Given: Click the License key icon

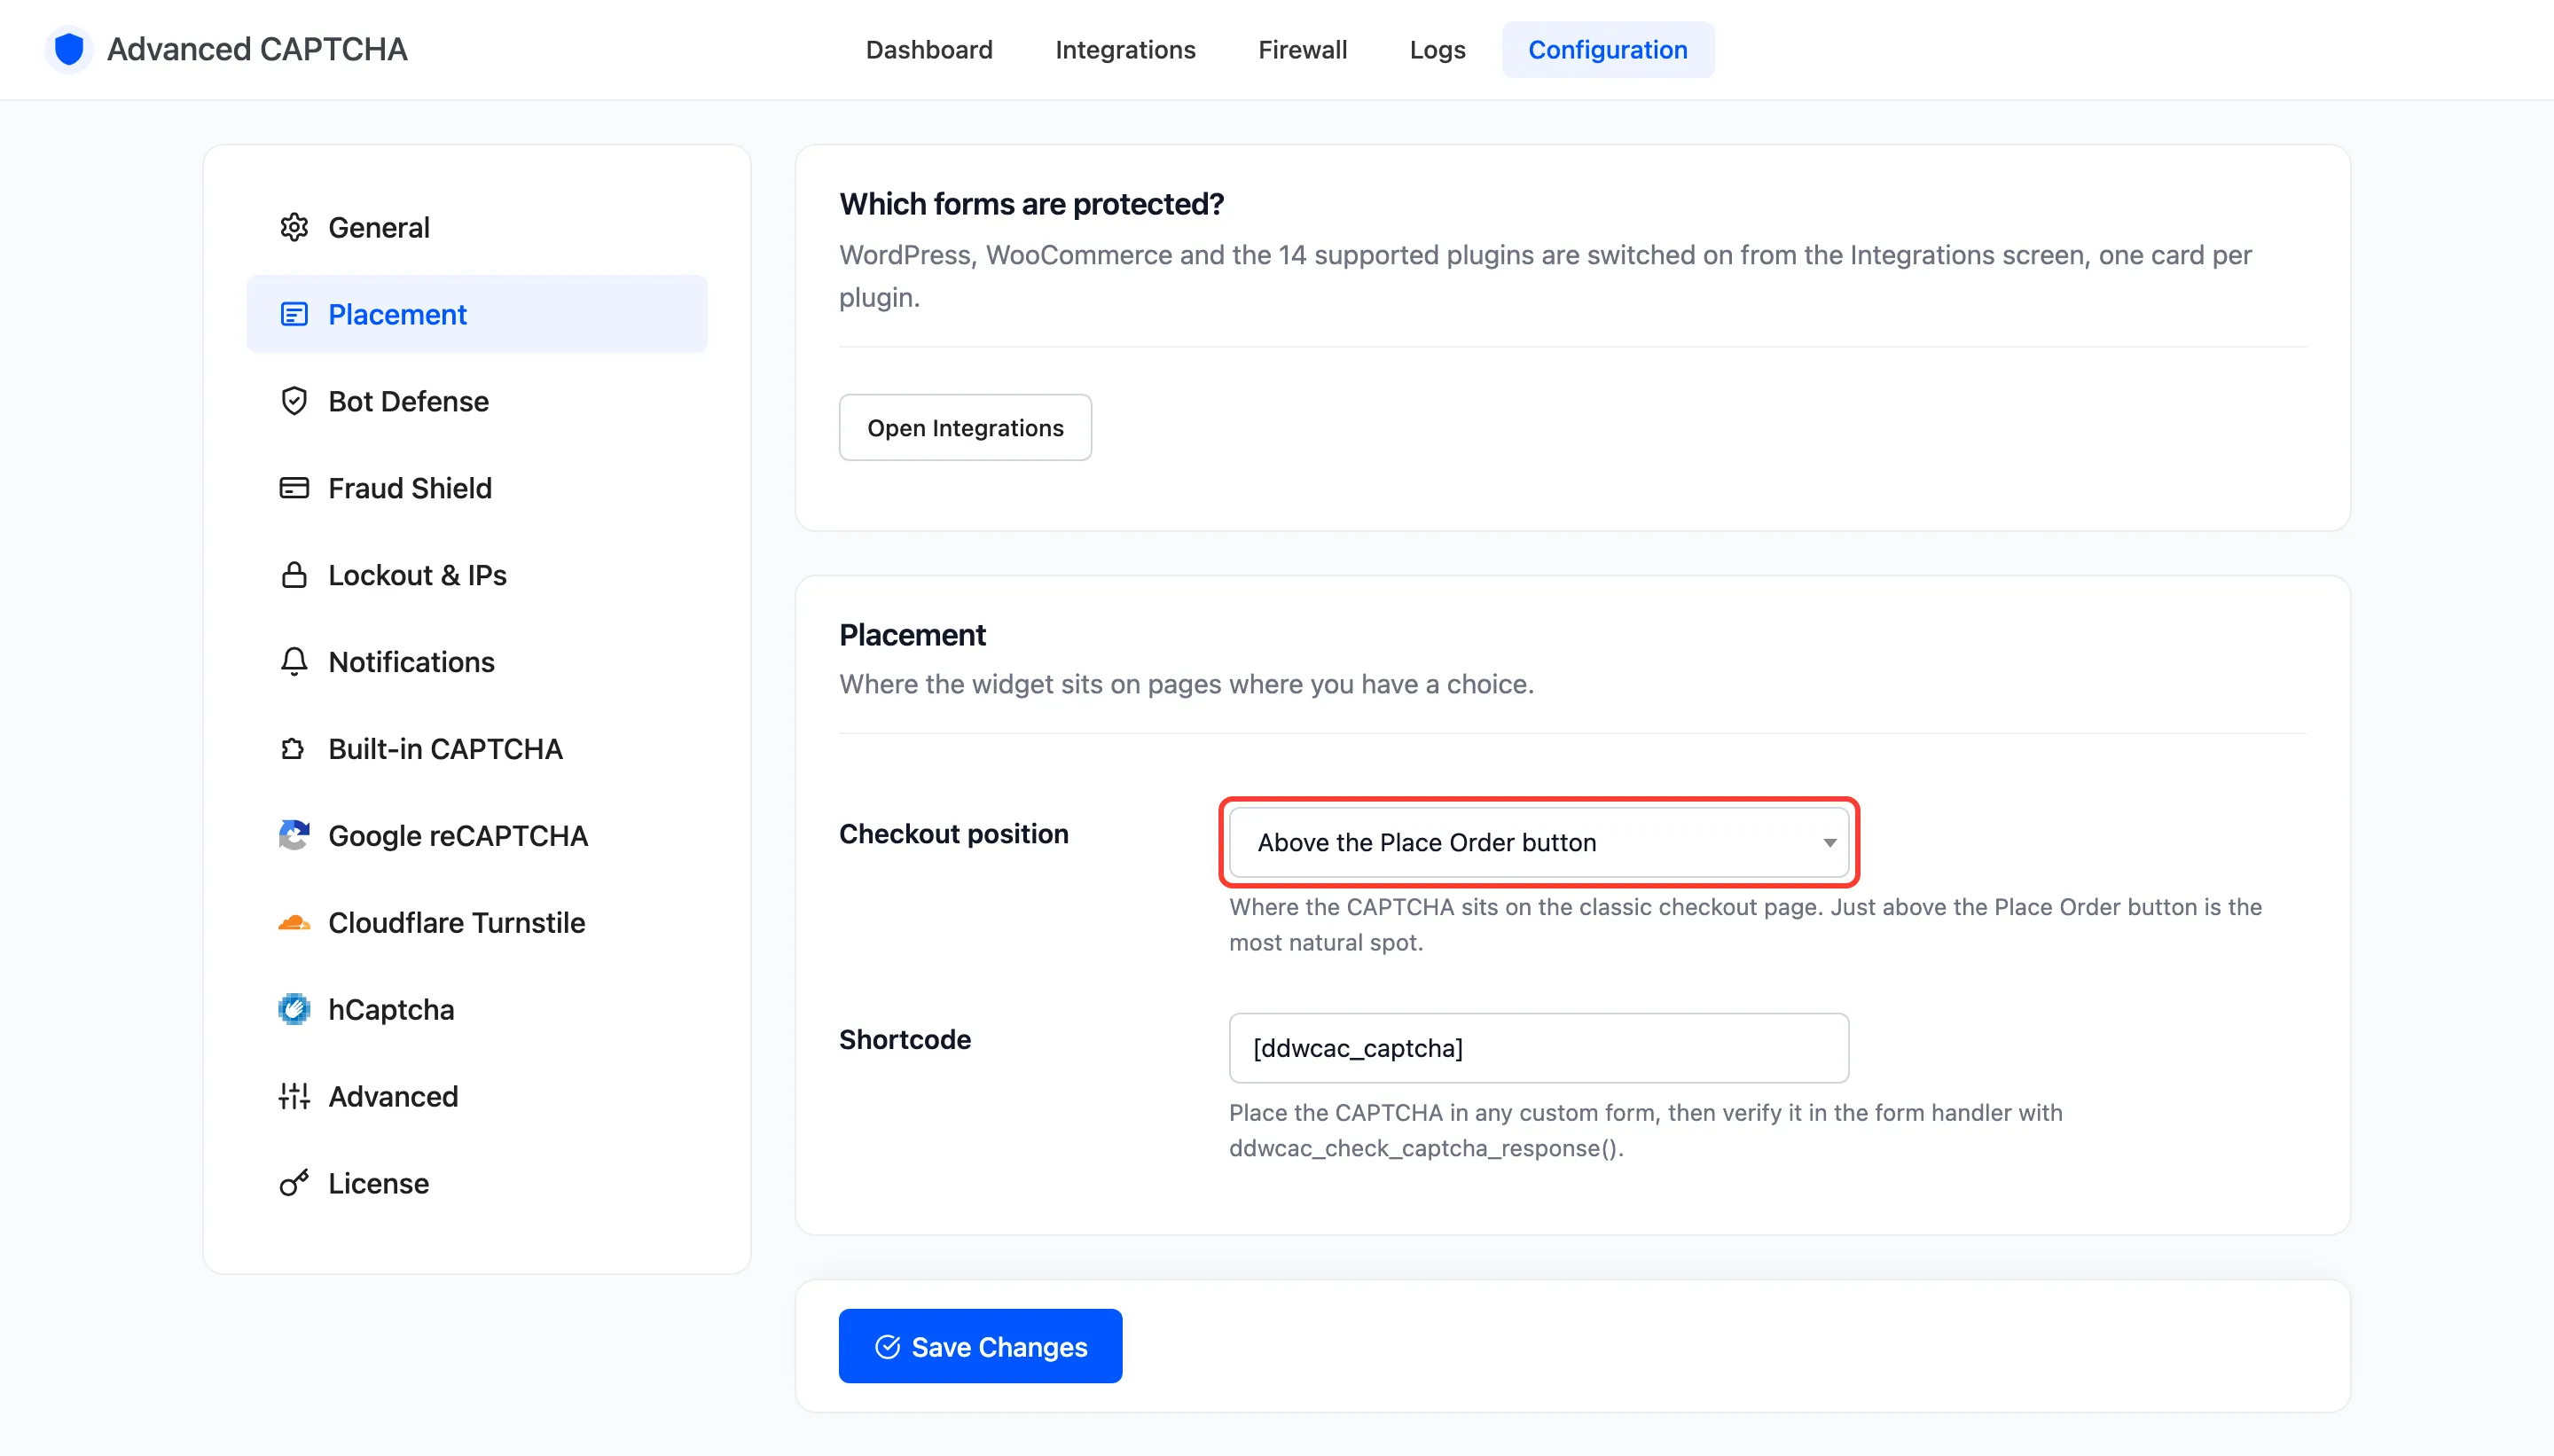Looking at the screenshot, I should [x=294, y=1183].
